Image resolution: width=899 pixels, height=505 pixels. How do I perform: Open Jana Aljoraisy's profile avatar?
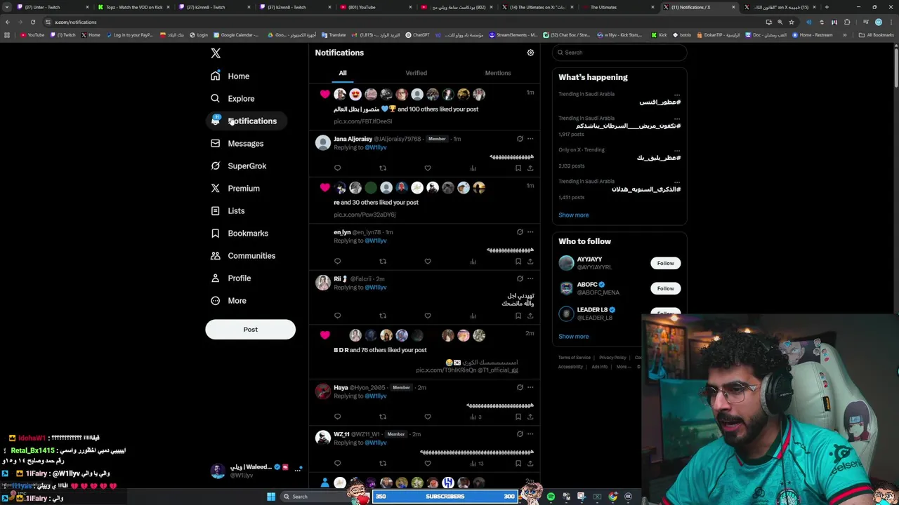pyautogui.click(x=323, y=143)
